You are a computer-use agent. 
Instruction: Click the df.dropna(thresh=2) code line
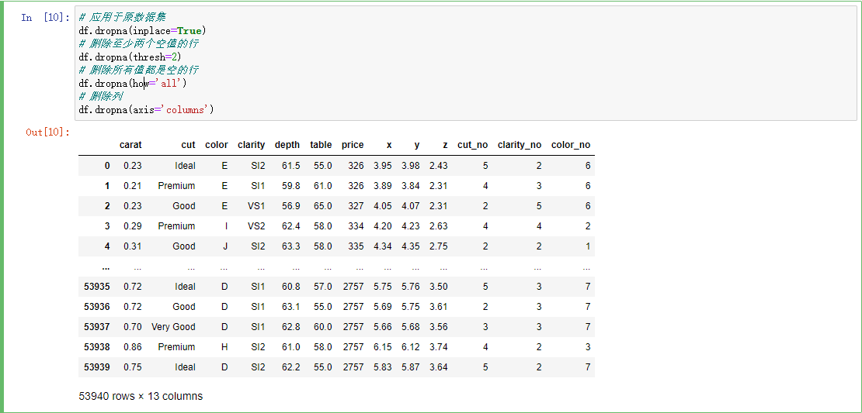point(130,57)
